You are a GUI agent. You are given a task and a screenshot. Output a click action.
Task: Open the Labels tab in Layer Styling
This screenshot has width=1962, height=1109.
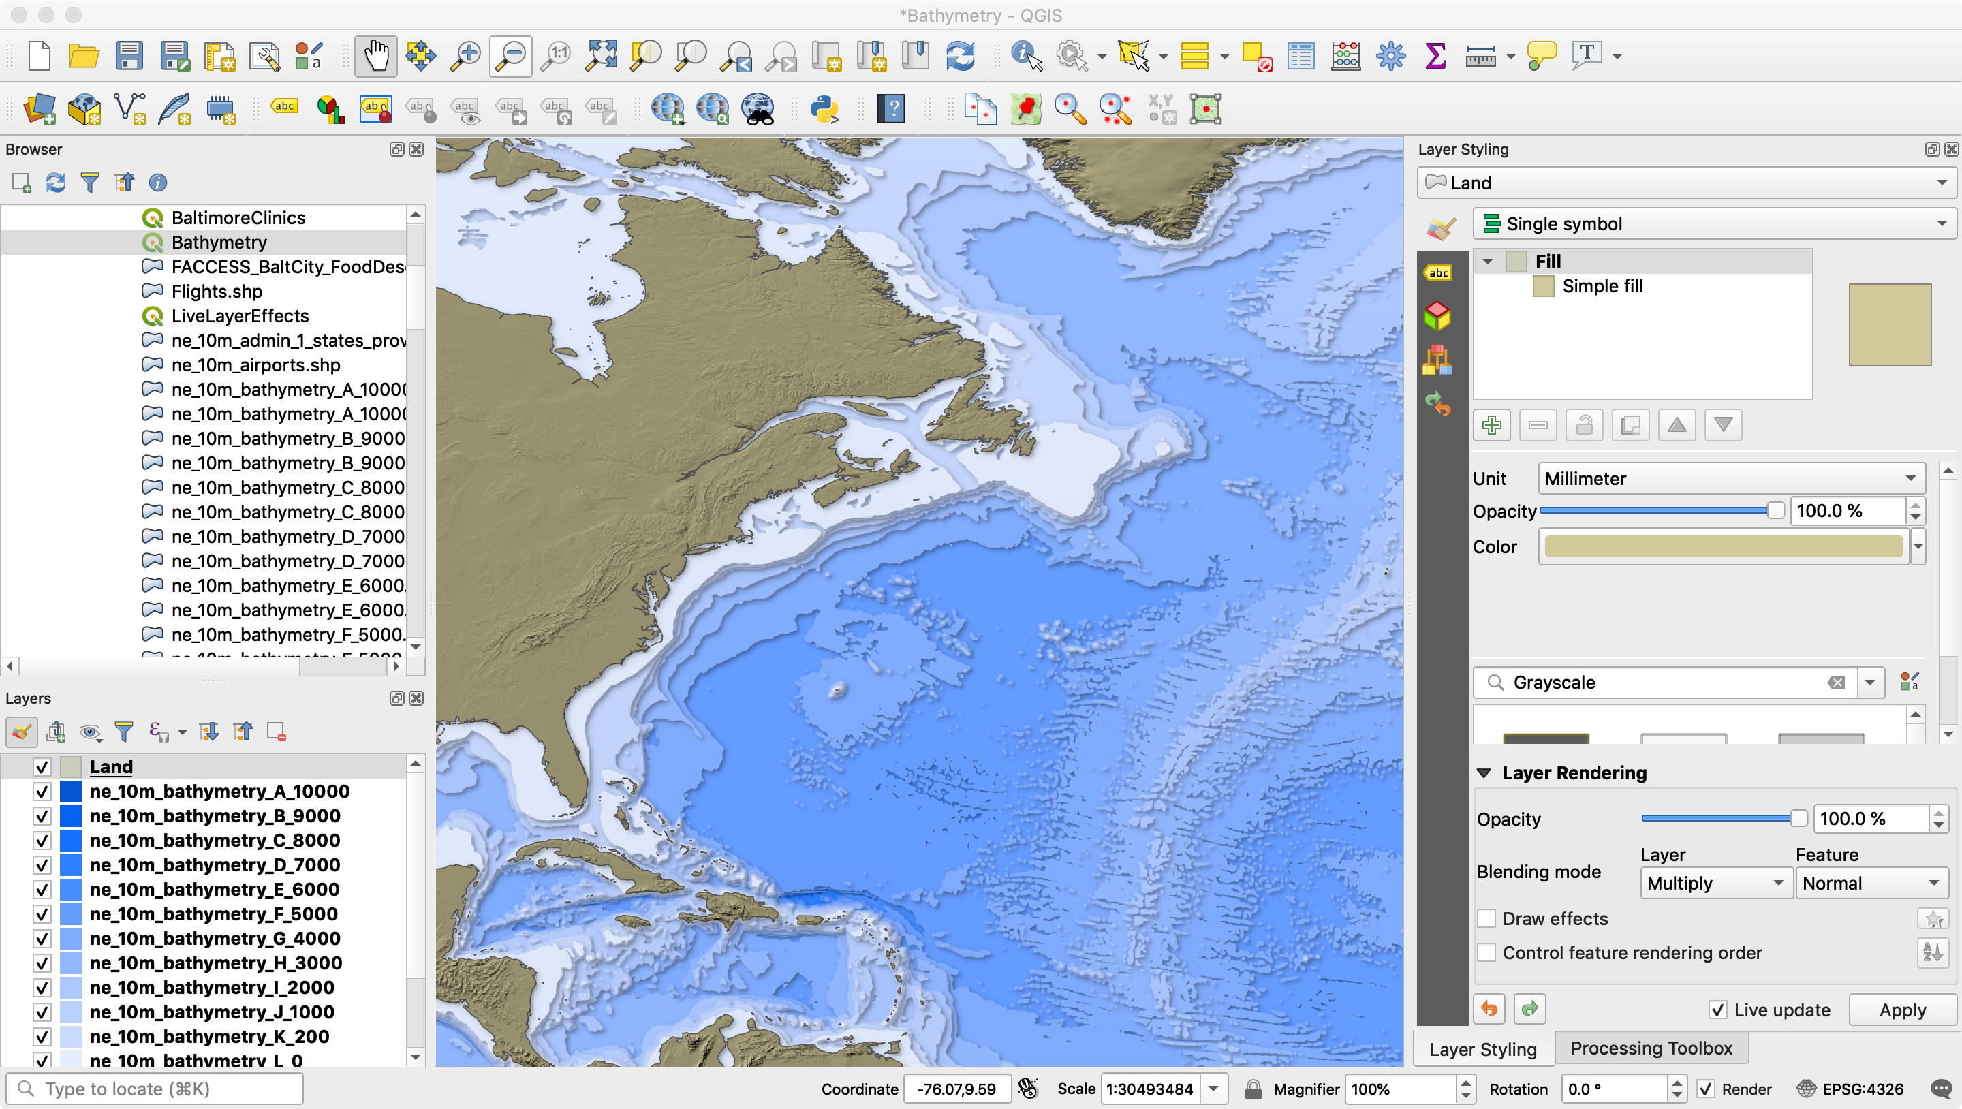click(1438, 272)
